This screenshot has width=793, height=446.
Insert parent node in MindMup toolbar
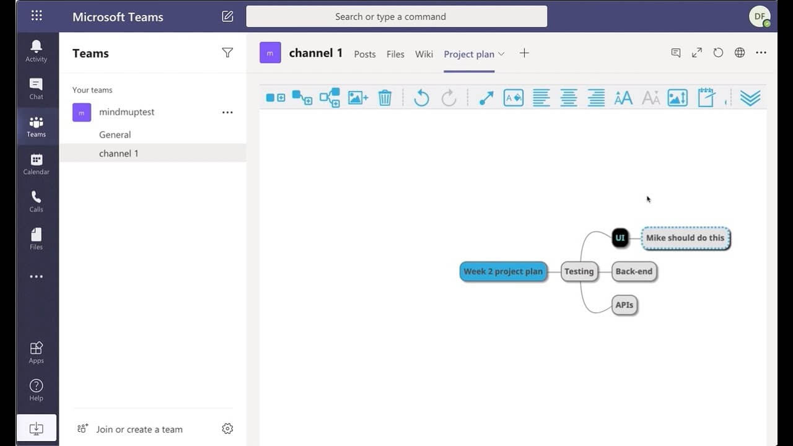click(330, 97)
